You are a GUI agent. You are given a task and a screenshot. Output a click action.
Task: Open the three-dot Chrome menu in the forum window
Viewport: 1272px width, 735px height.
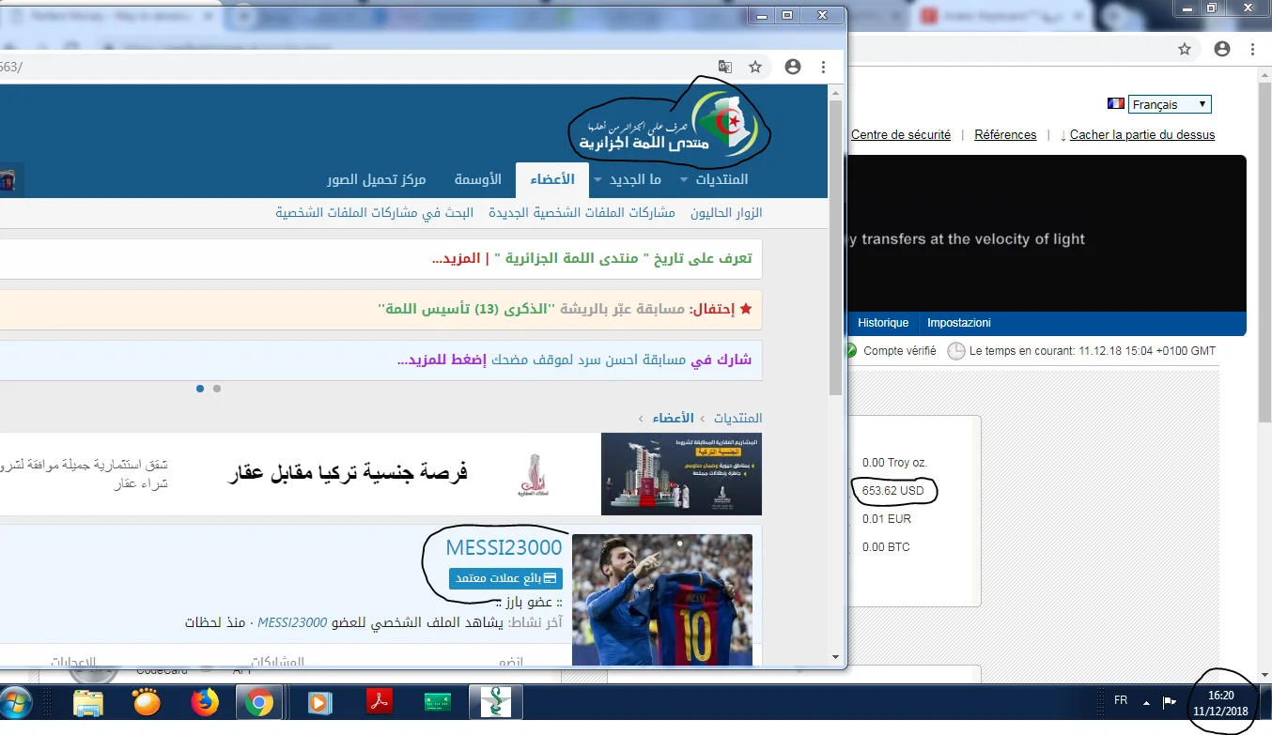pyautogui.click(x=824, y=67)
